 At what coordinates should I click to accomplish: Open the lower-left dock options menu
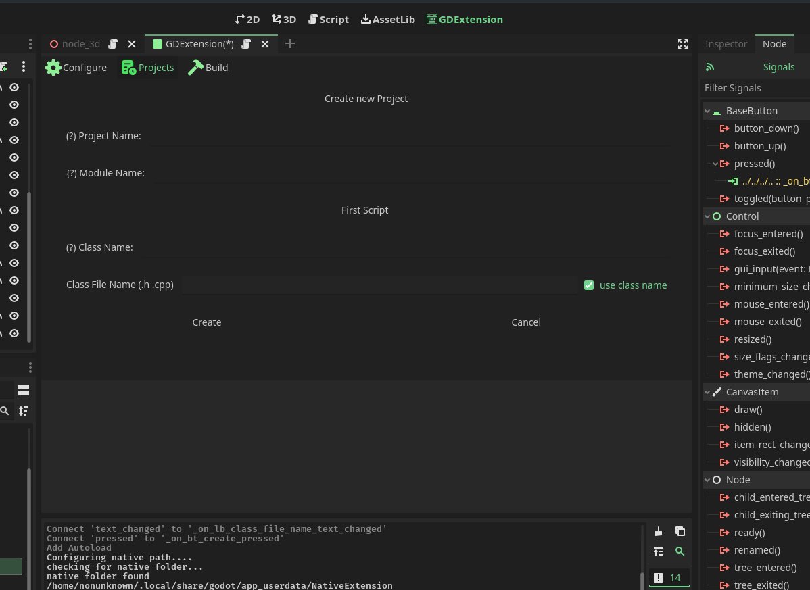pos(30,367)
